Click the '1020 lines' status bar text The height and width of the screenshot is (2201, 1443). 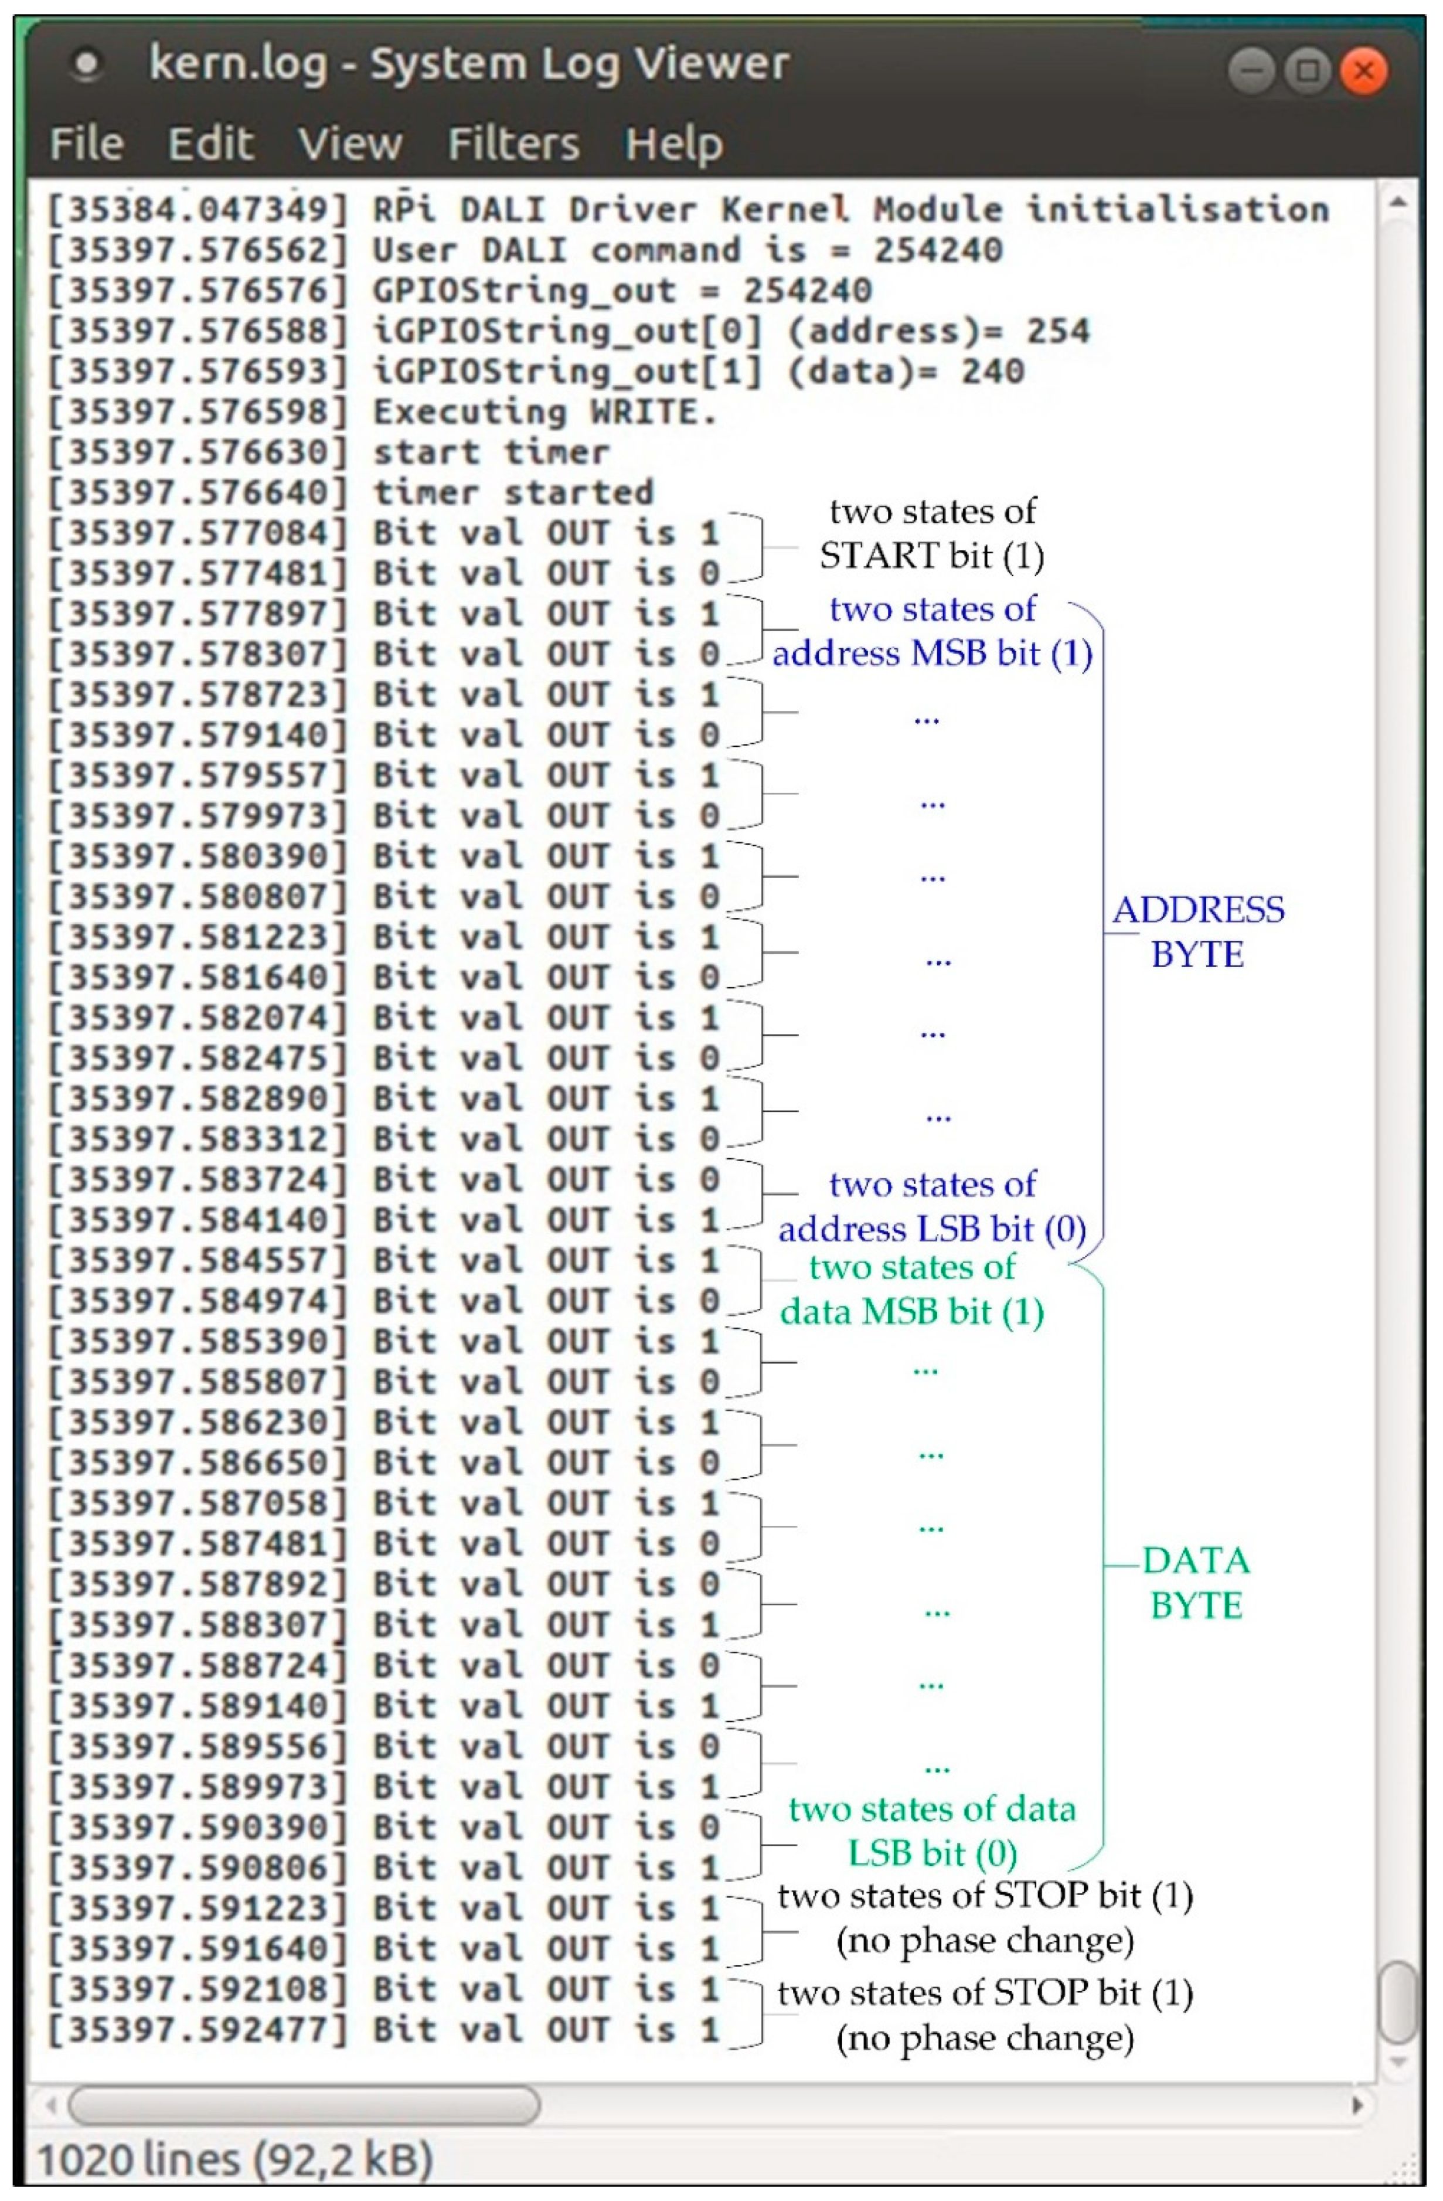[234, 2161]
